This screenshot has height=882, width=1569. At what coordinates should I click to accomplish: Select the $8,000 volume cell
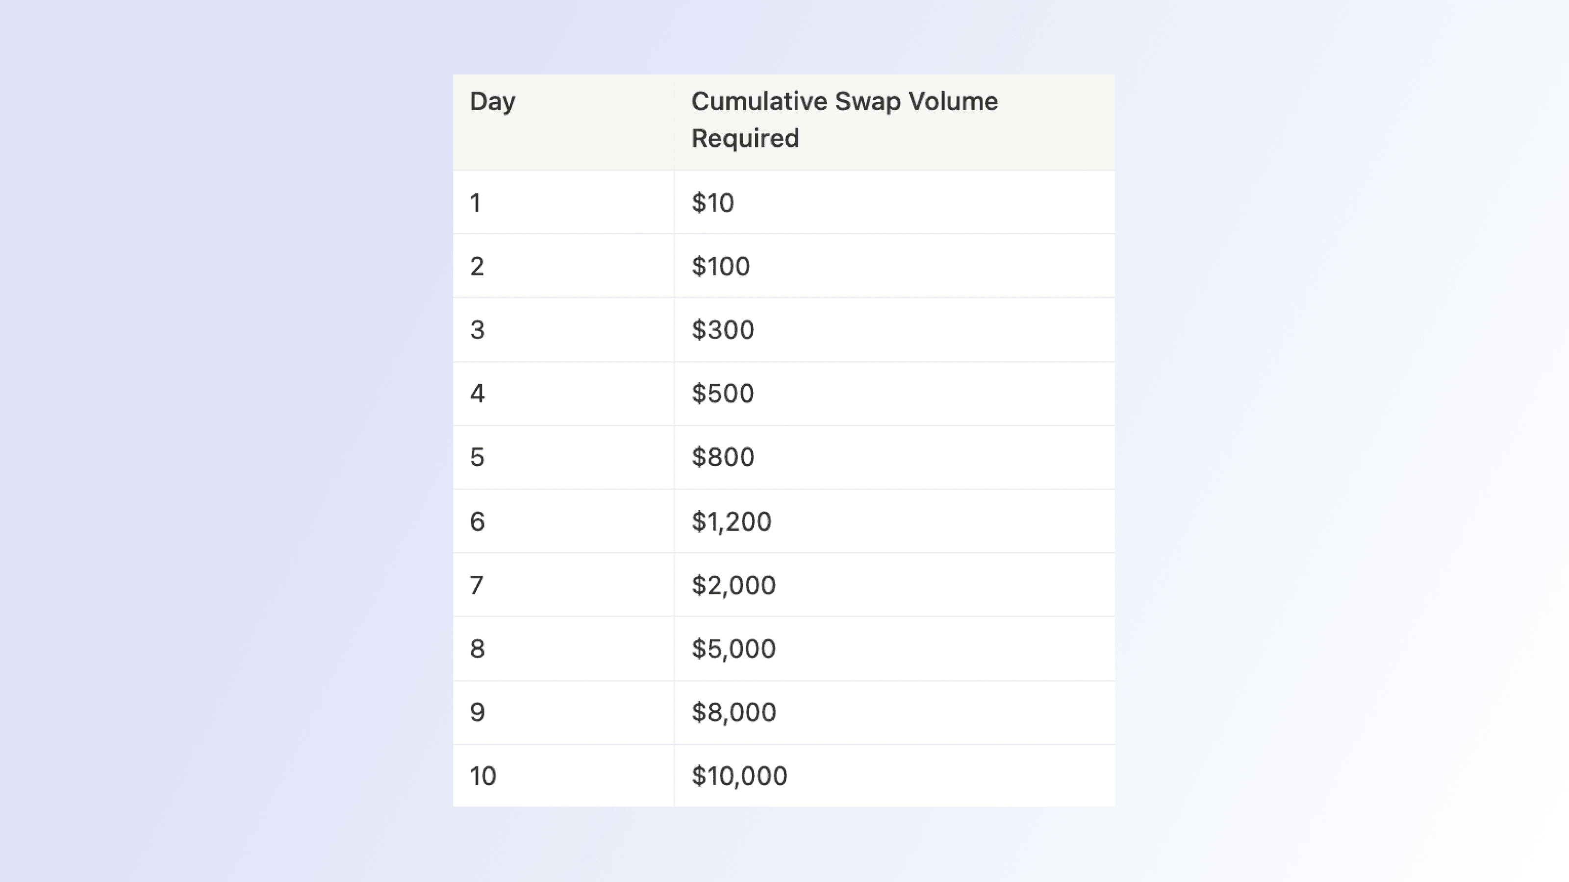click(x=895, y=713)
